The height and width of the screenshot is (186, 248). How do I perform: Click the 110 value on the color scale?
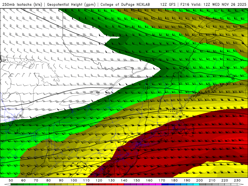86,180
